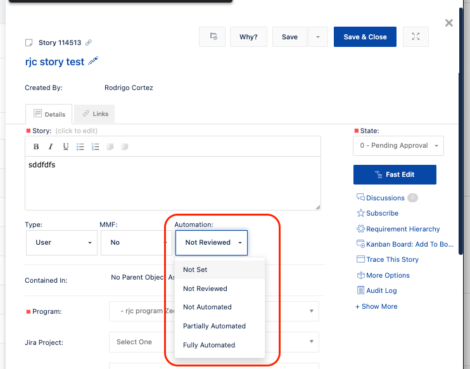This screenshot has width=470, height=369.
Task: Click the Why? button
Action: (248, 37)
